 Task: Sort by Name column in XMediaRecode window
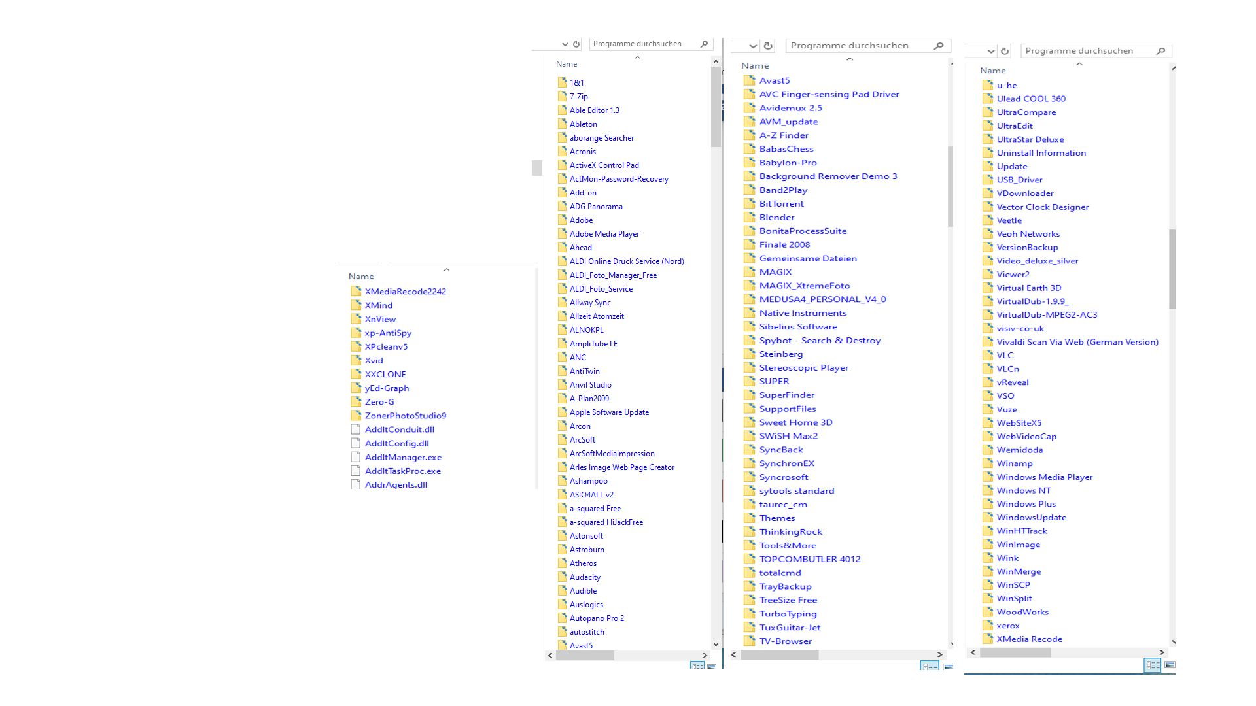click(361, 277)
